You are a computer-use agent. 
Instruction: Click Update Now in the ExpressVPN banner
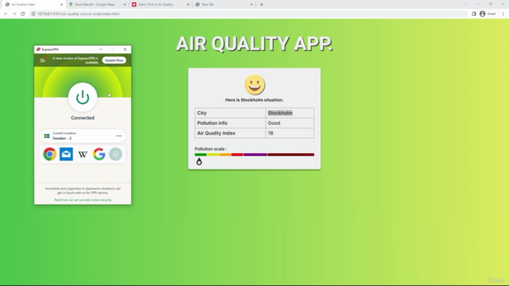[x=114, y=60]
